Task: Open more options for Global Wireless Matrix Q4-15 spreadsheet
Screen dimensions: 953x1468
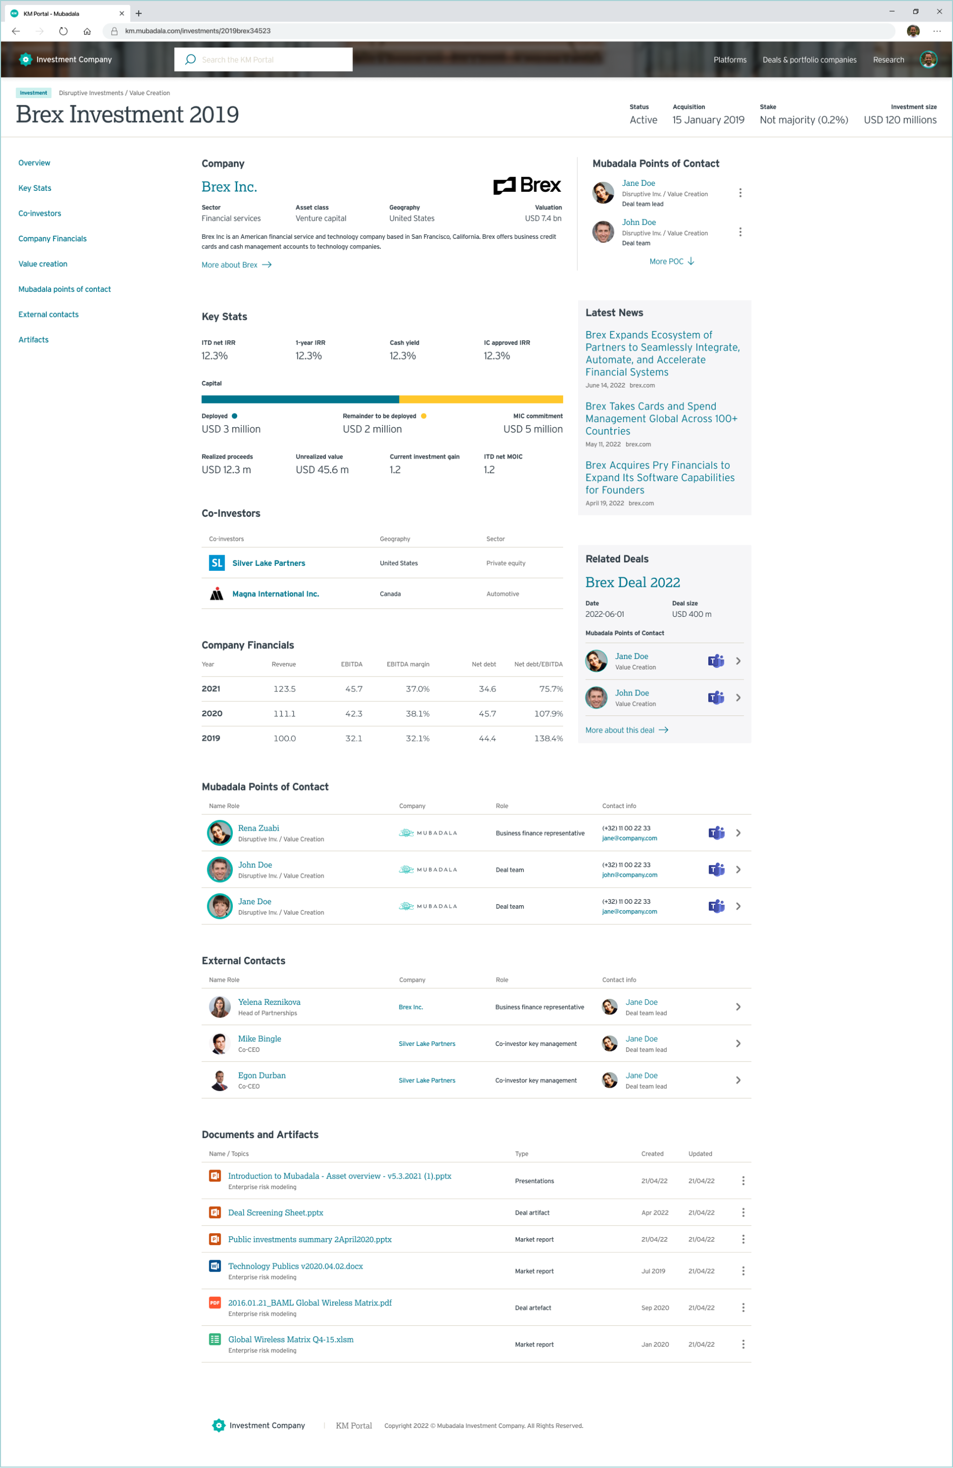Action: tap(743, 1344)
